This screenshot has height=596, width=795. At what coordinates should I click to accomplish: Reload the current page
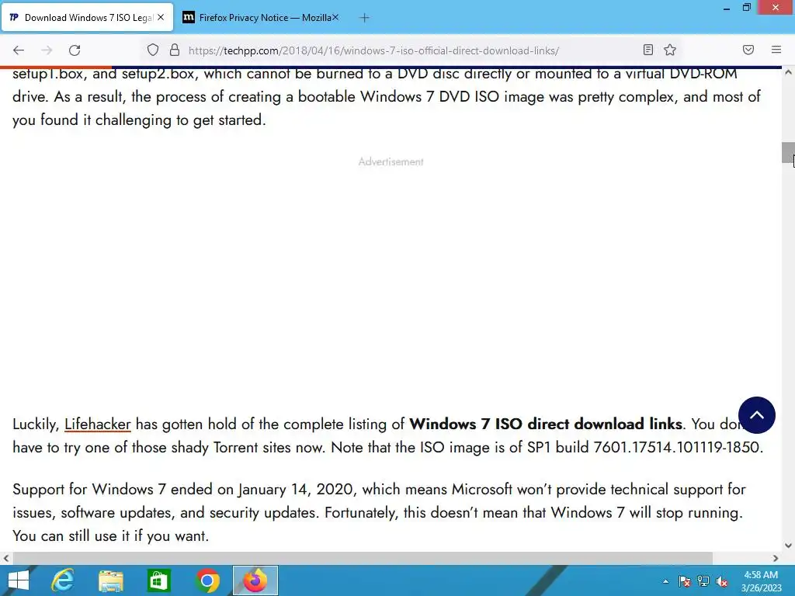75,50
